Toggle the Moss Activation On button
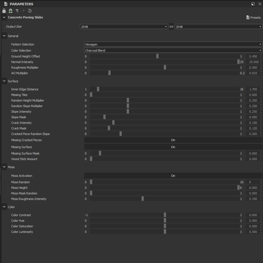 pos(173,176)
